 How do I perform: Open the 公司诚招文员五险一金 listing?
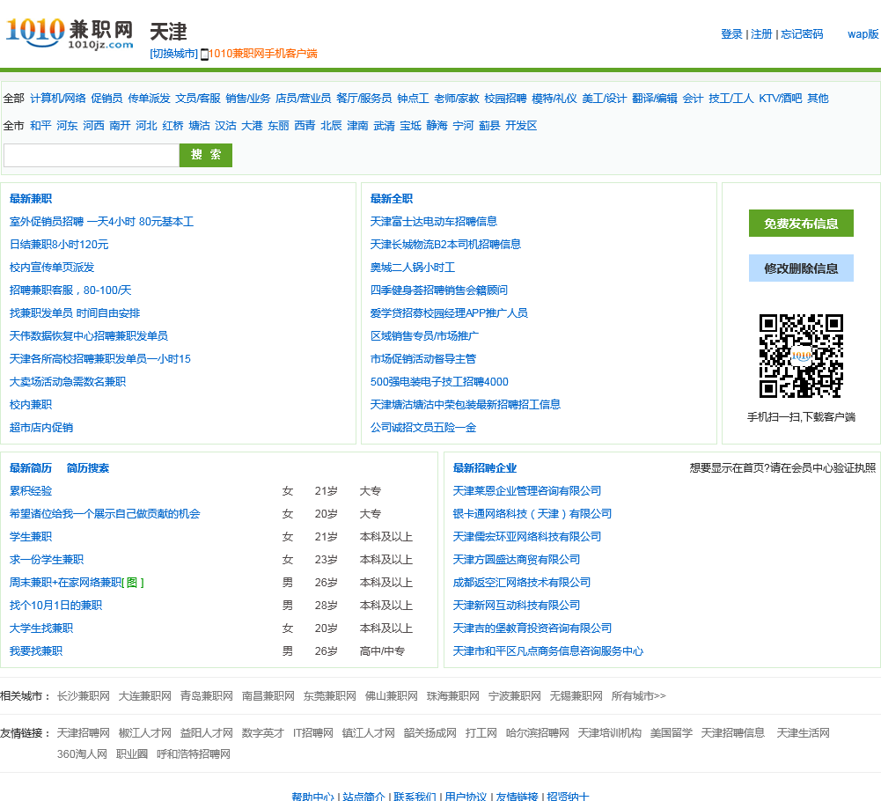tap(423, 428)
